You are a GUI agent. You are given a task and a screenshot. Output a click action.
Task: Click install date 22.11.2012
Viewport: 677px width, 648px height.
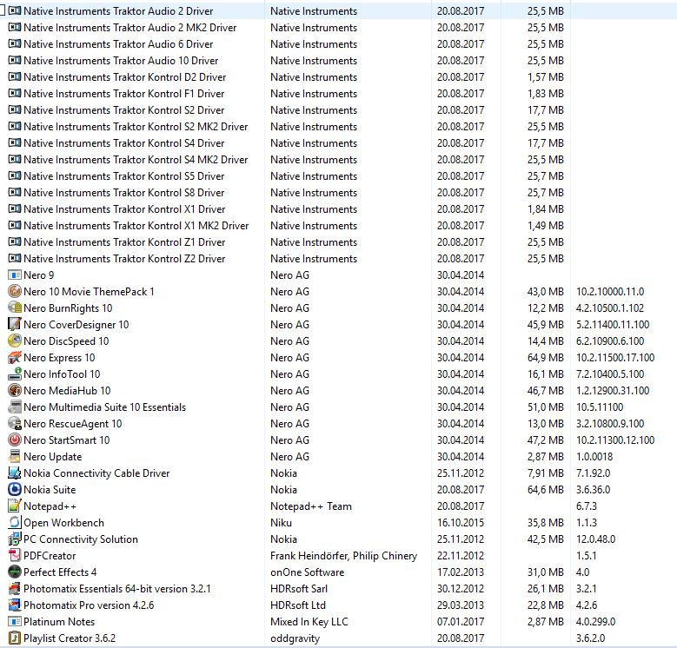coord(461,556)
